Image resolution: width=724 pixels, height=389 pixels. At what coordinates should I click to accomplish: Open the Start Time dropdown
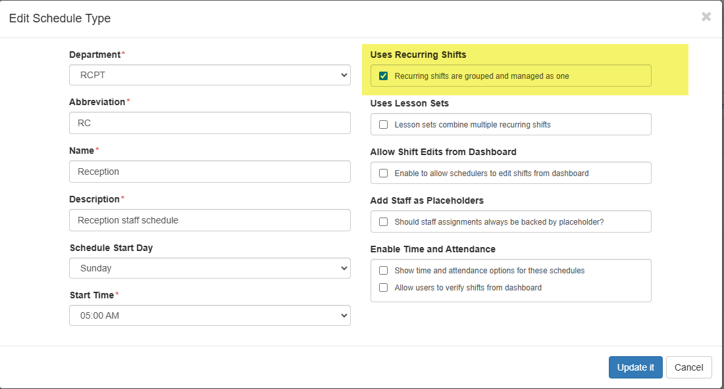click(x=209, y=315)
